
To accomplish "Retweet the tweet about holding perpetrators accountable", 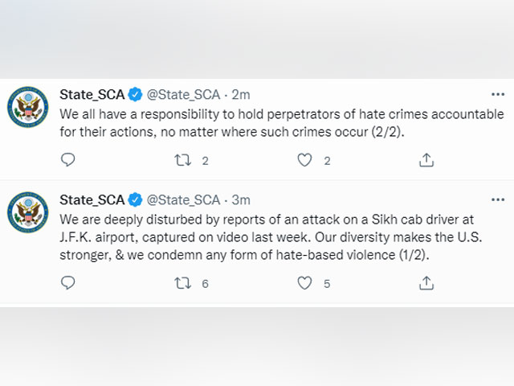I will 182,160.
